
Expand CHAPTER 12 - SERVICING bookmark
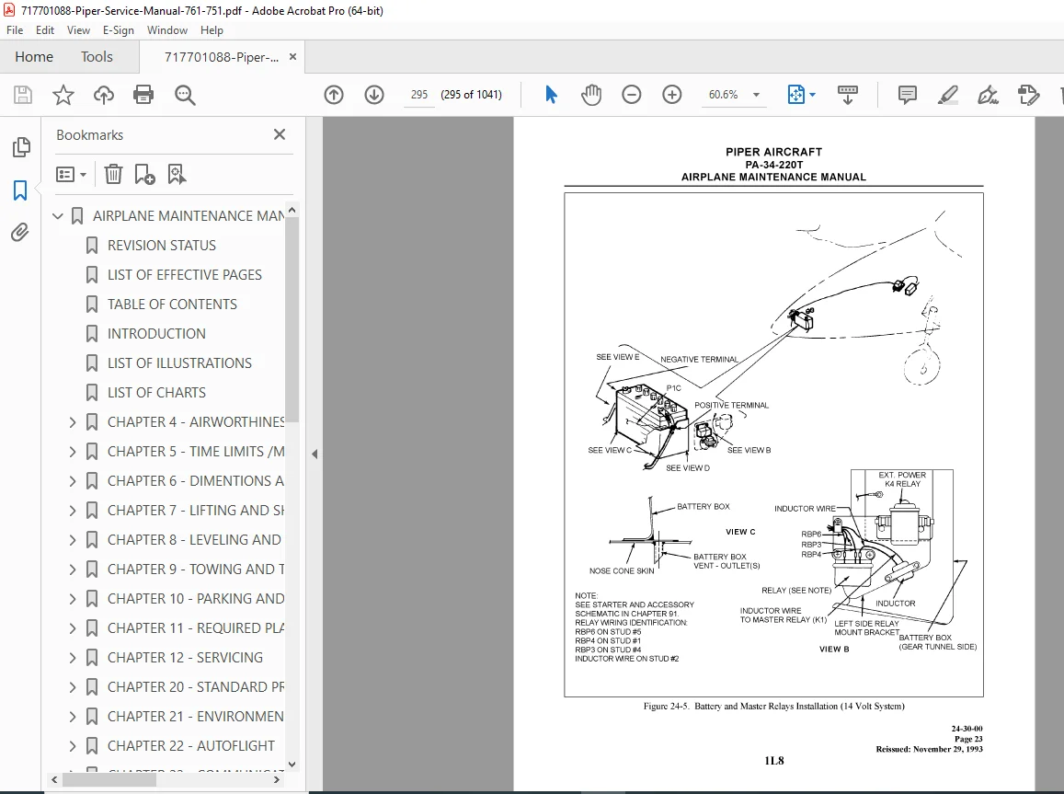click(73, 658)
